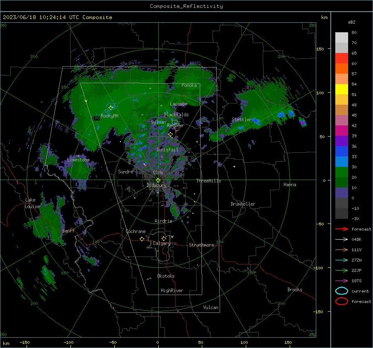The height and width of the screenshot is (348, 373).
Task: Click the yellow diamond marker near RedDeer
Action: [x=171, y=134]
